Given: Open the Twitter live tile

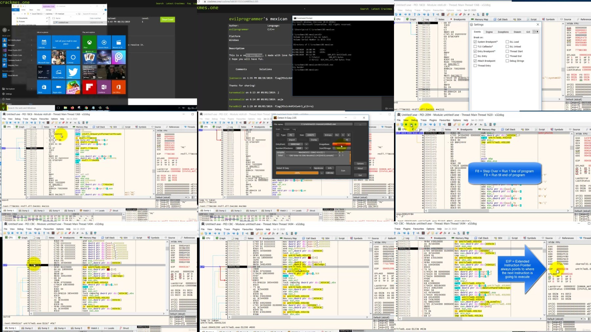Looking at the screenshot, I should (x=73, y=72).
